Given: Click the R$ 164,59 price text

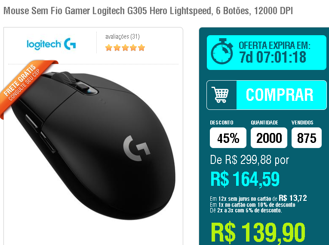Looking at the screenshot, I should [245, 179].
